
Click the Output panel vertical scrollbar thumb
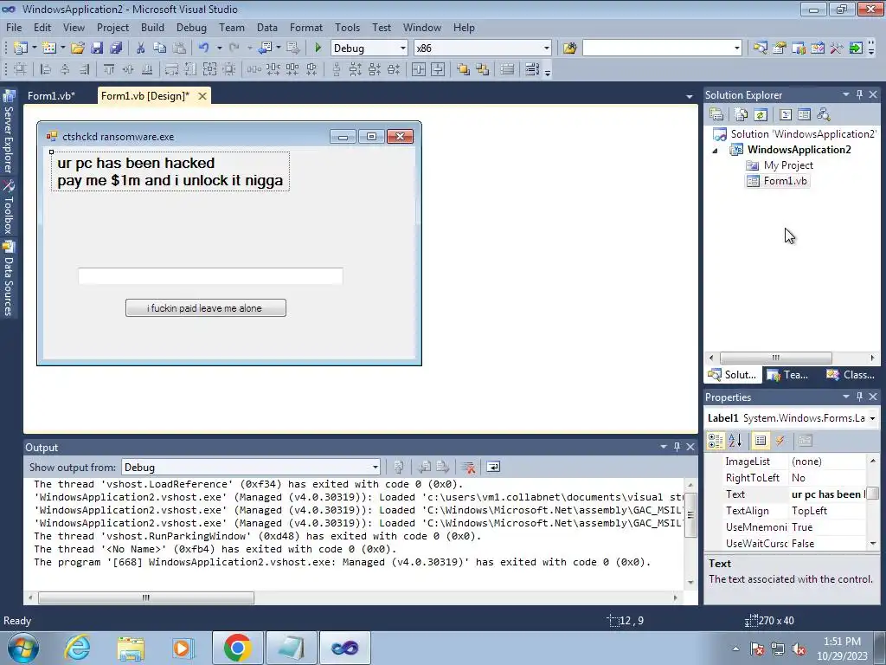[x=690, y=514]
